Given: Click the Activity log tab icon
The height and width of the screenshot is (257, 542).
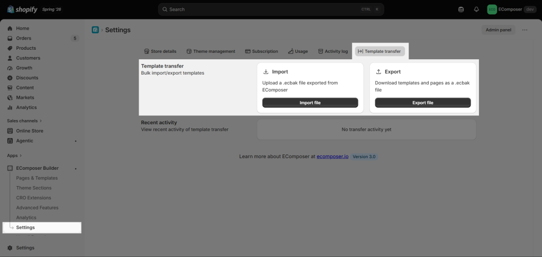Looking at the screenshot, I should click(x=320, y=51).
